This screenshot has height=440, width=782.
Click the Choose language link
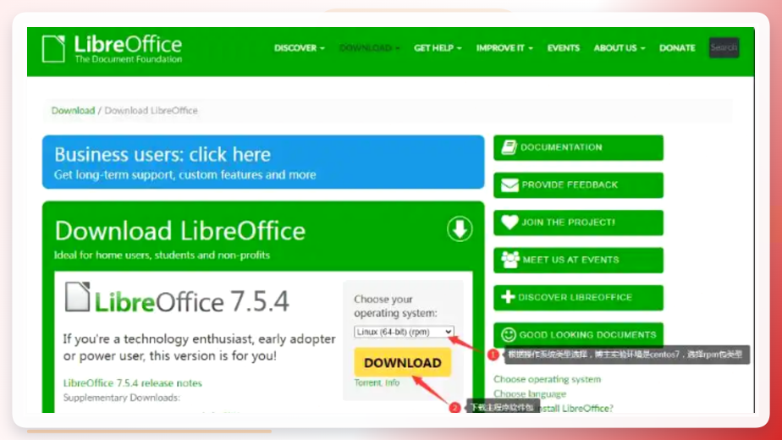(530, 393)
